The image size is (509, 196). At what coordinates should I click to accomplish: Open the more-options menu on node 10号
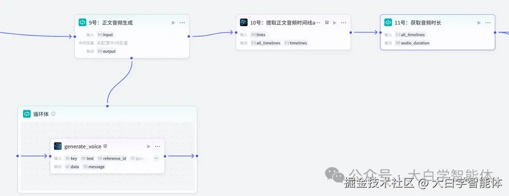point(344,23)
